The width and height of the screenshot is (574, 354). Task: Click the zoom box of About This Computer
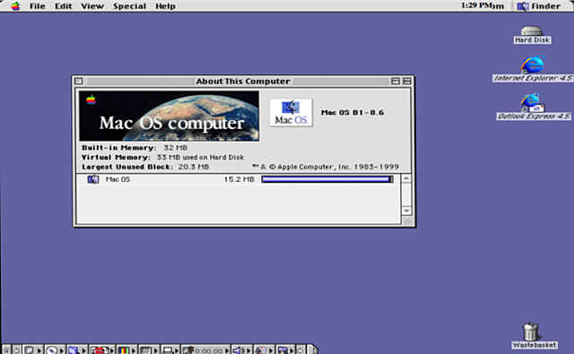(x=396, y=82)
